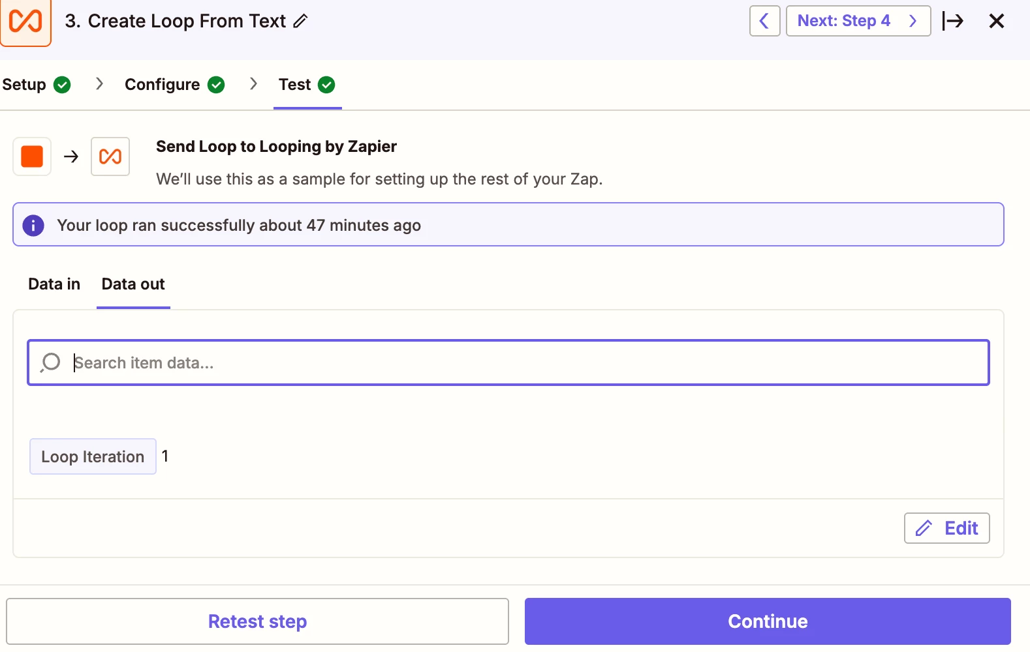Viewport: 1030px width, 652px height.
Task: Click the orange square source app icon
Action: click(x=32, y=156)
